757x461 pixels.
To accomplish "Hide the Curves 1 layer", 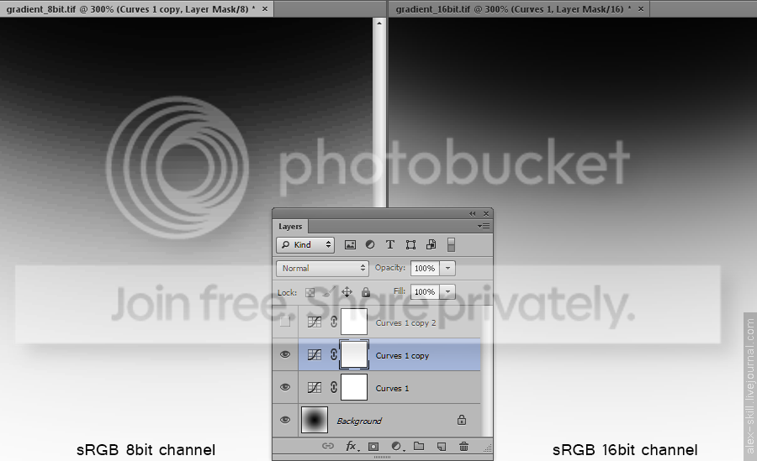I will tap(285, 387).
